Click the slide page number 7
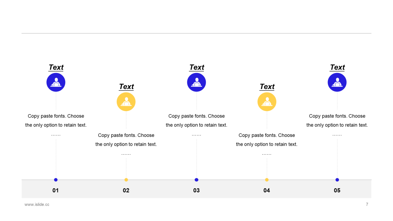Screen dimensions: 393x221 tap(367, 204)
